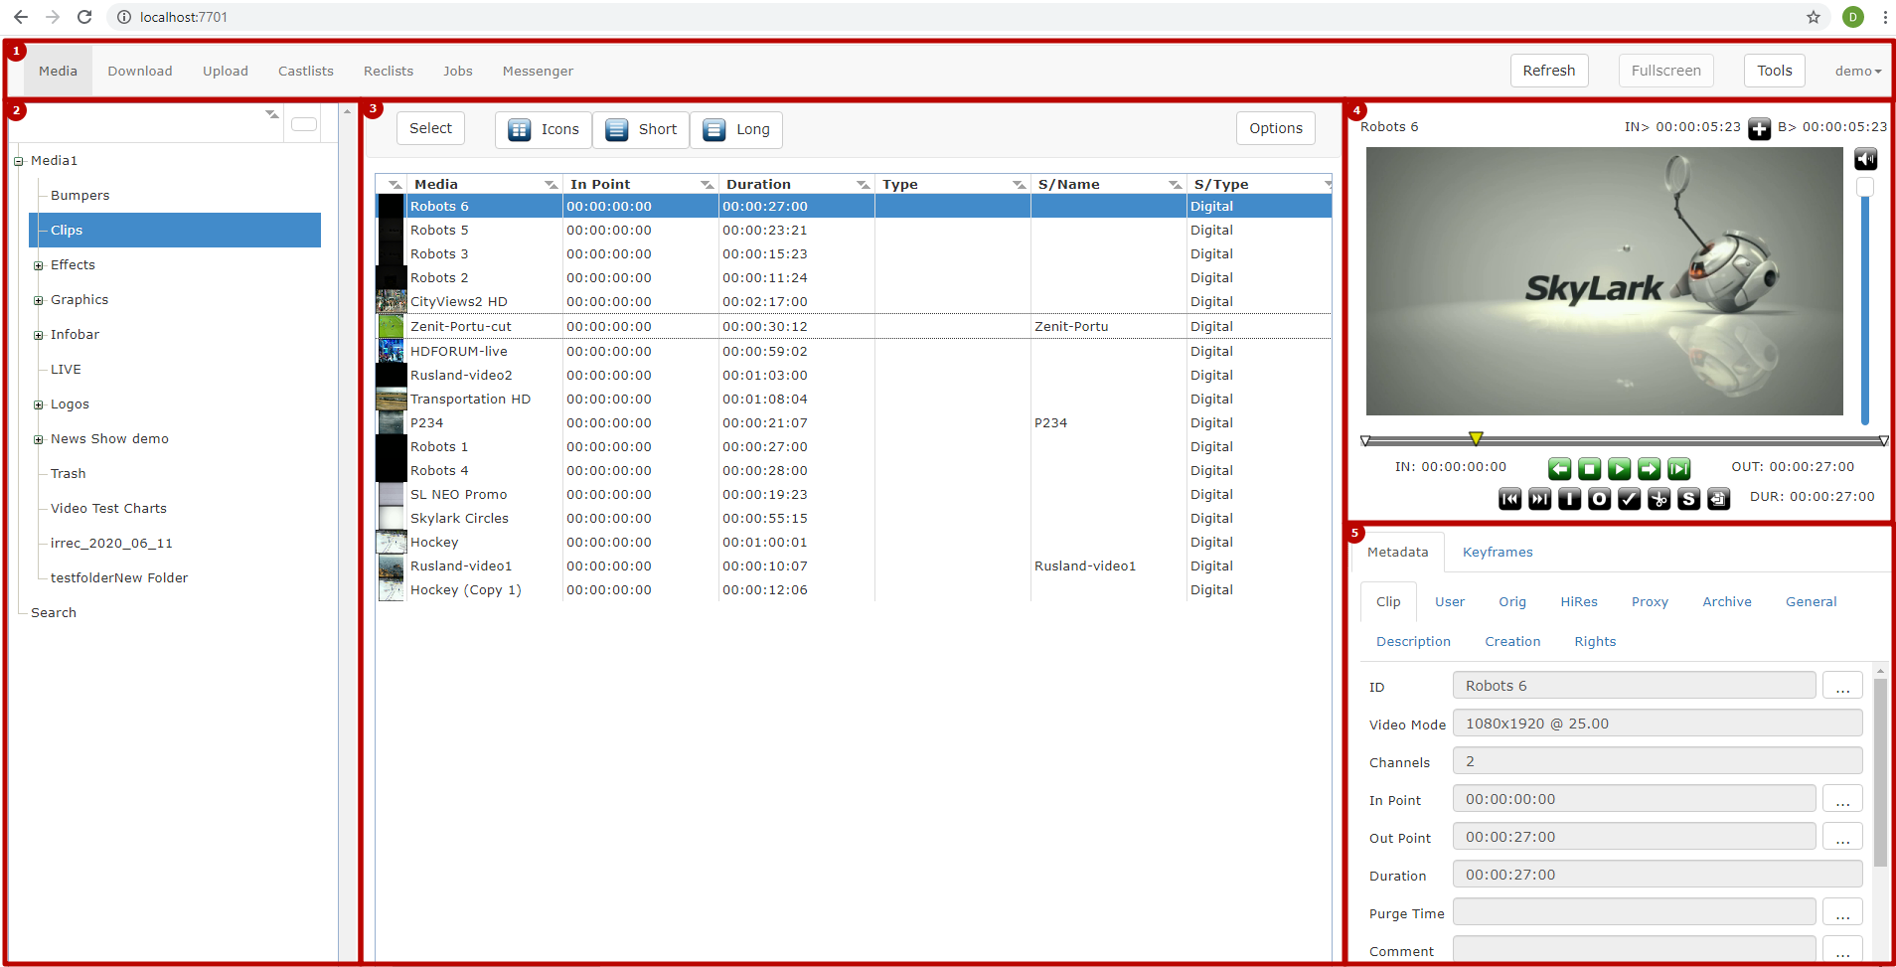Switch to Icons view
This screenshot has height=967, width=1896.
click(544, 129)
